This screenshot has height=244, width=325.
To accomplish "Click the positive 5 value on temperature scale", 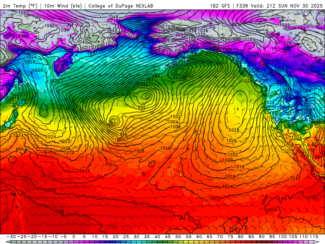I will coord(84,237).
